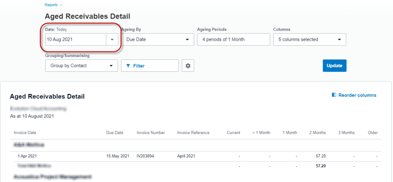Open the Group by Contact dropdown

81,65
